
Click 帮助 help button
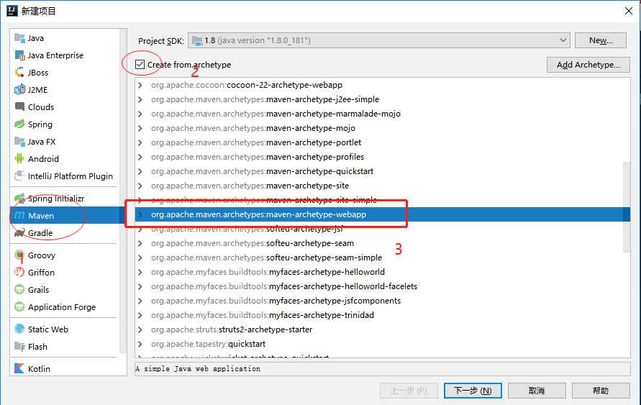(601, 391)
